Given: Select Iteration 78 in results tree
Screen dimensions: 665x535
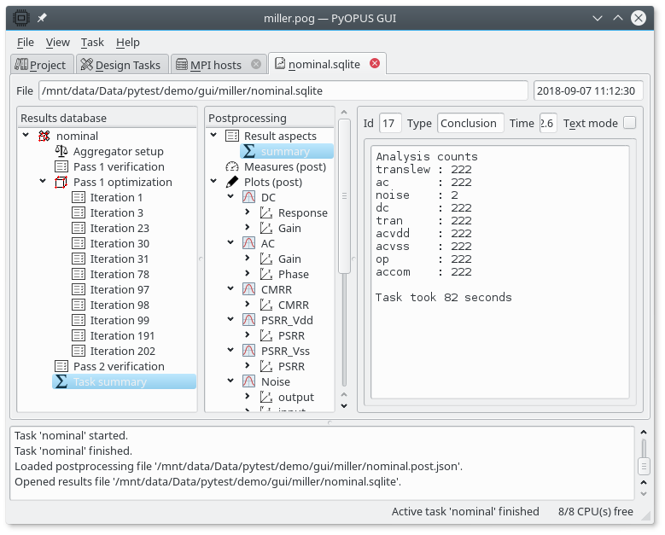Looking at the screenshot, I should click(x=120, y=274).
